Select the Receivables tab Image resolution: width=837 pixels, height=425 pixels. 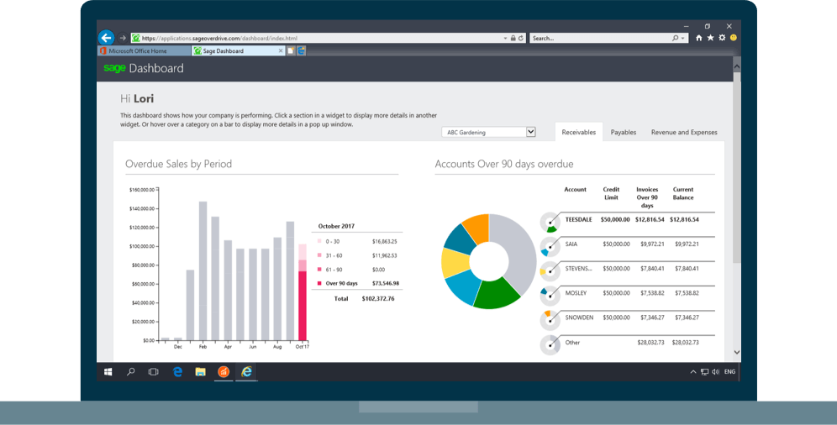click(x=579, y=132)
